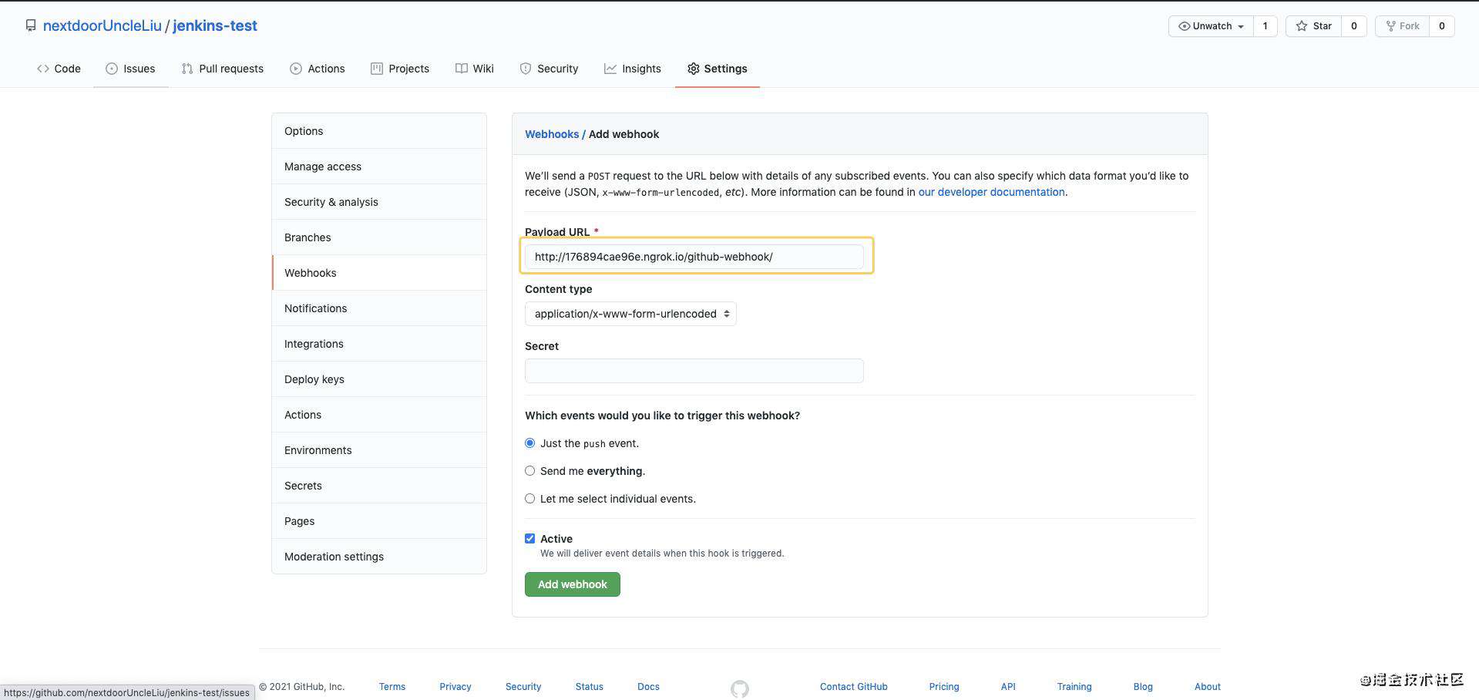This screenshot has height=700, width=1479.
Task: Open Security link in the footer
Action: [523, 687]
